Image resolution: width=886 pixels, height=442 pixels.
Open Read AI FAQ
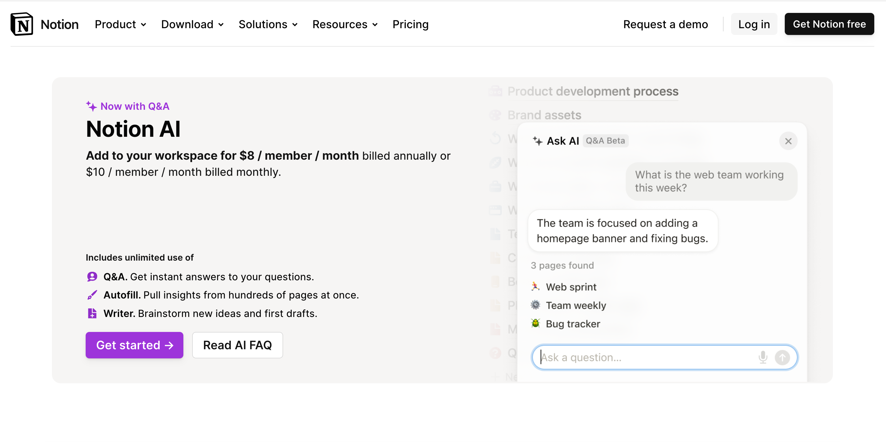click(x=237, y=345)
